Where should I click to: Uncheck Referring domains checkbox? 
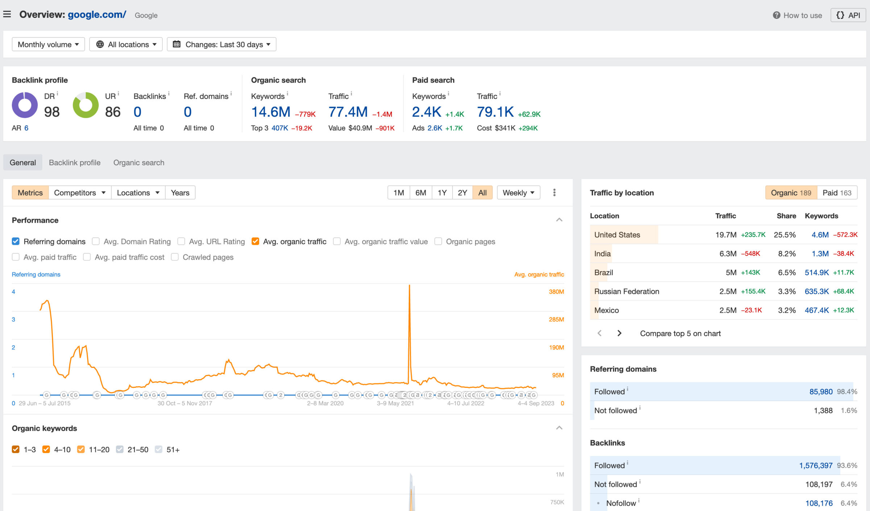[x=16, y=241]
